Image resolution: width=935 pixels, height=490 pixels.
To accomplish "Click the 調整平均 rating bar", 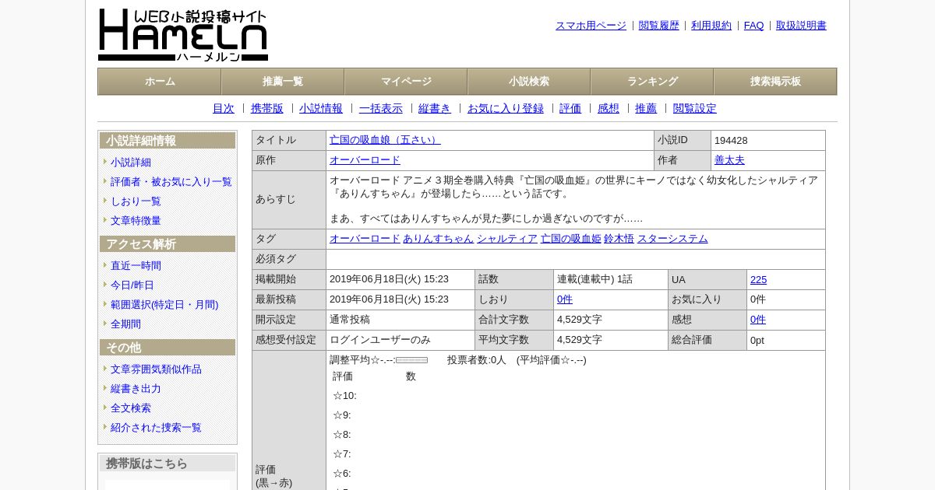I will [x=411, y=360].
